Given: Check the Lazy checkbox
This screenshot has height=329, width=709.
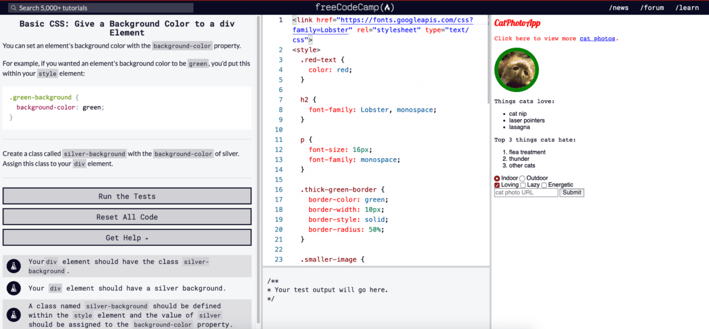Looking at the screenshot, I should (523, 185).
